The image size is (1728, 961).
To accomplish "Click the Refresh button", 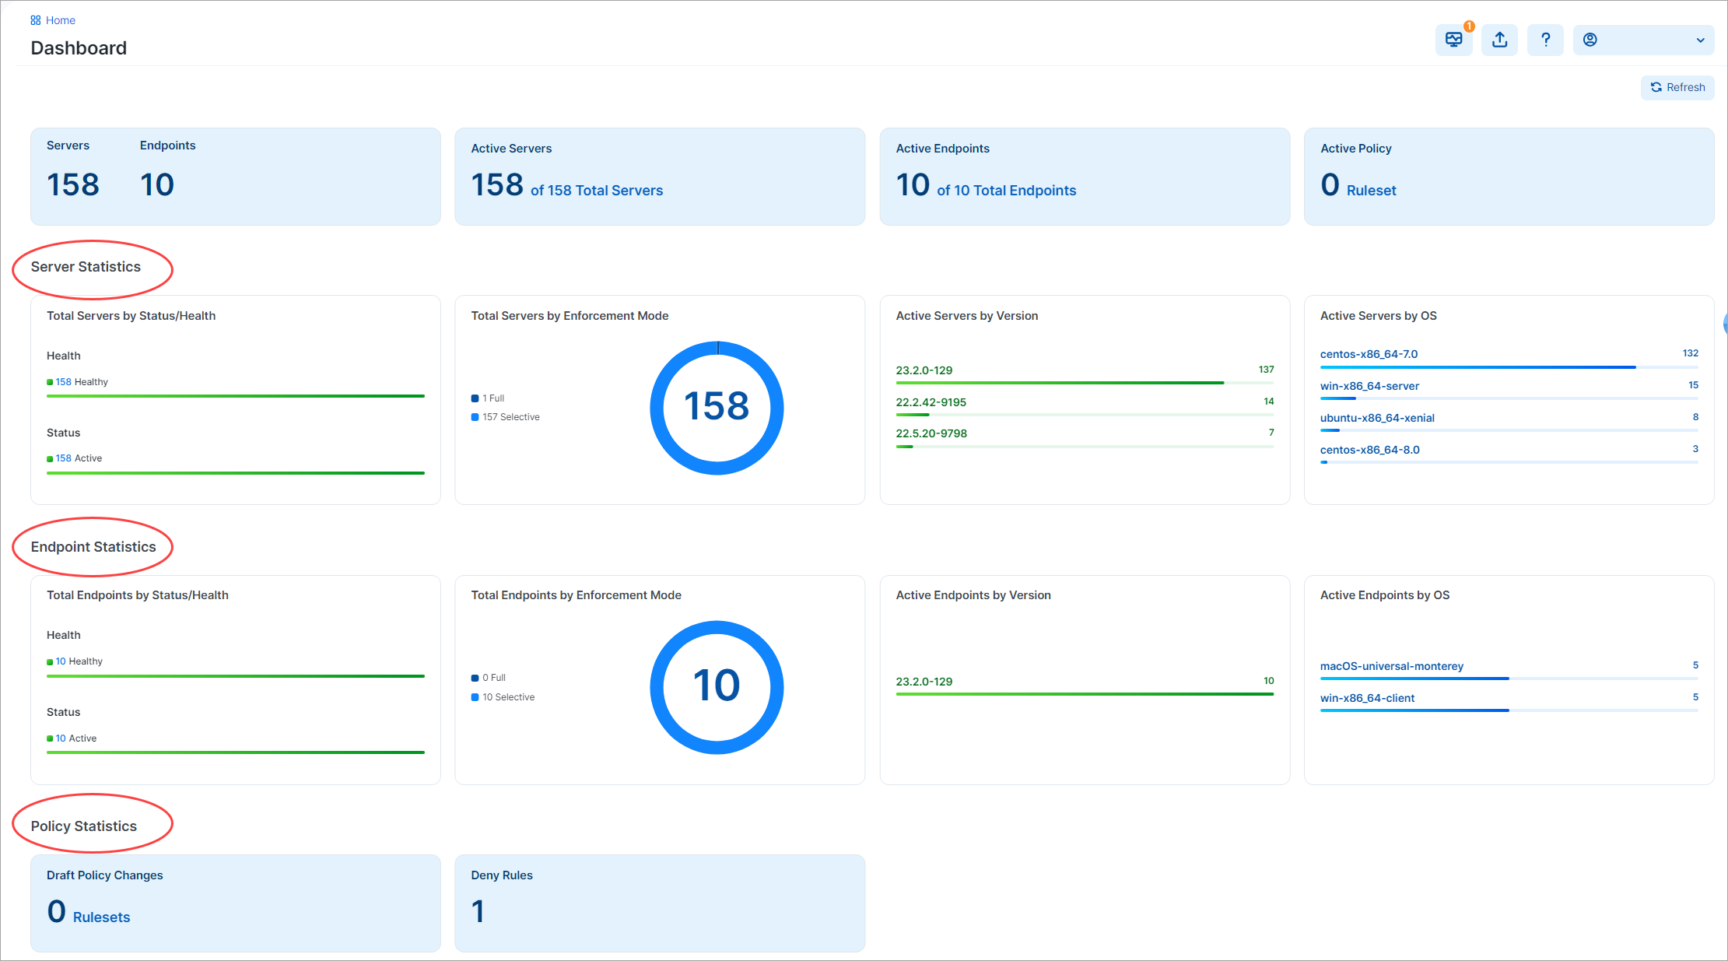I will pyautogui.click(x=1677, y=87).
